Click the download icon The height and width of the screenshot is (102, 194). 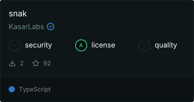(x=12, y=63)
